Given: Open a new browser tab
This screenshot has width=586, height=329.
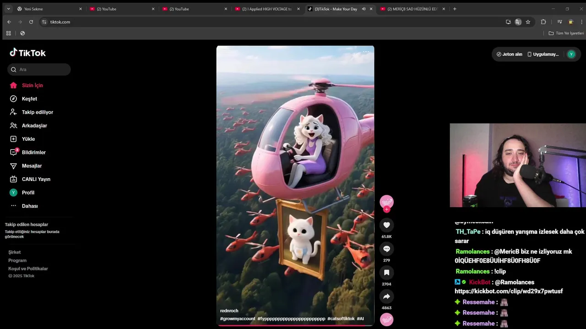Looking at the screenshot, I should [x=455, y=9].
